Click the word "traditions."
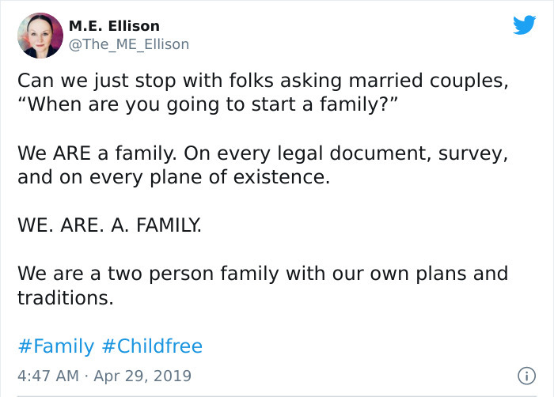Image resolution: width=554 pixels, height=397 pixels. (66, 297)
